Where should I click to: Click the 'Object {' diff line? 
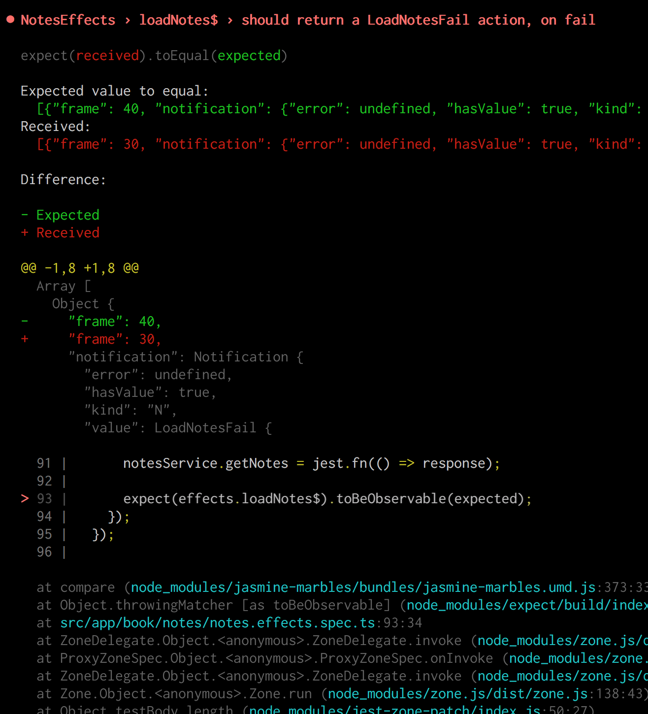click(x=84, y=304)
